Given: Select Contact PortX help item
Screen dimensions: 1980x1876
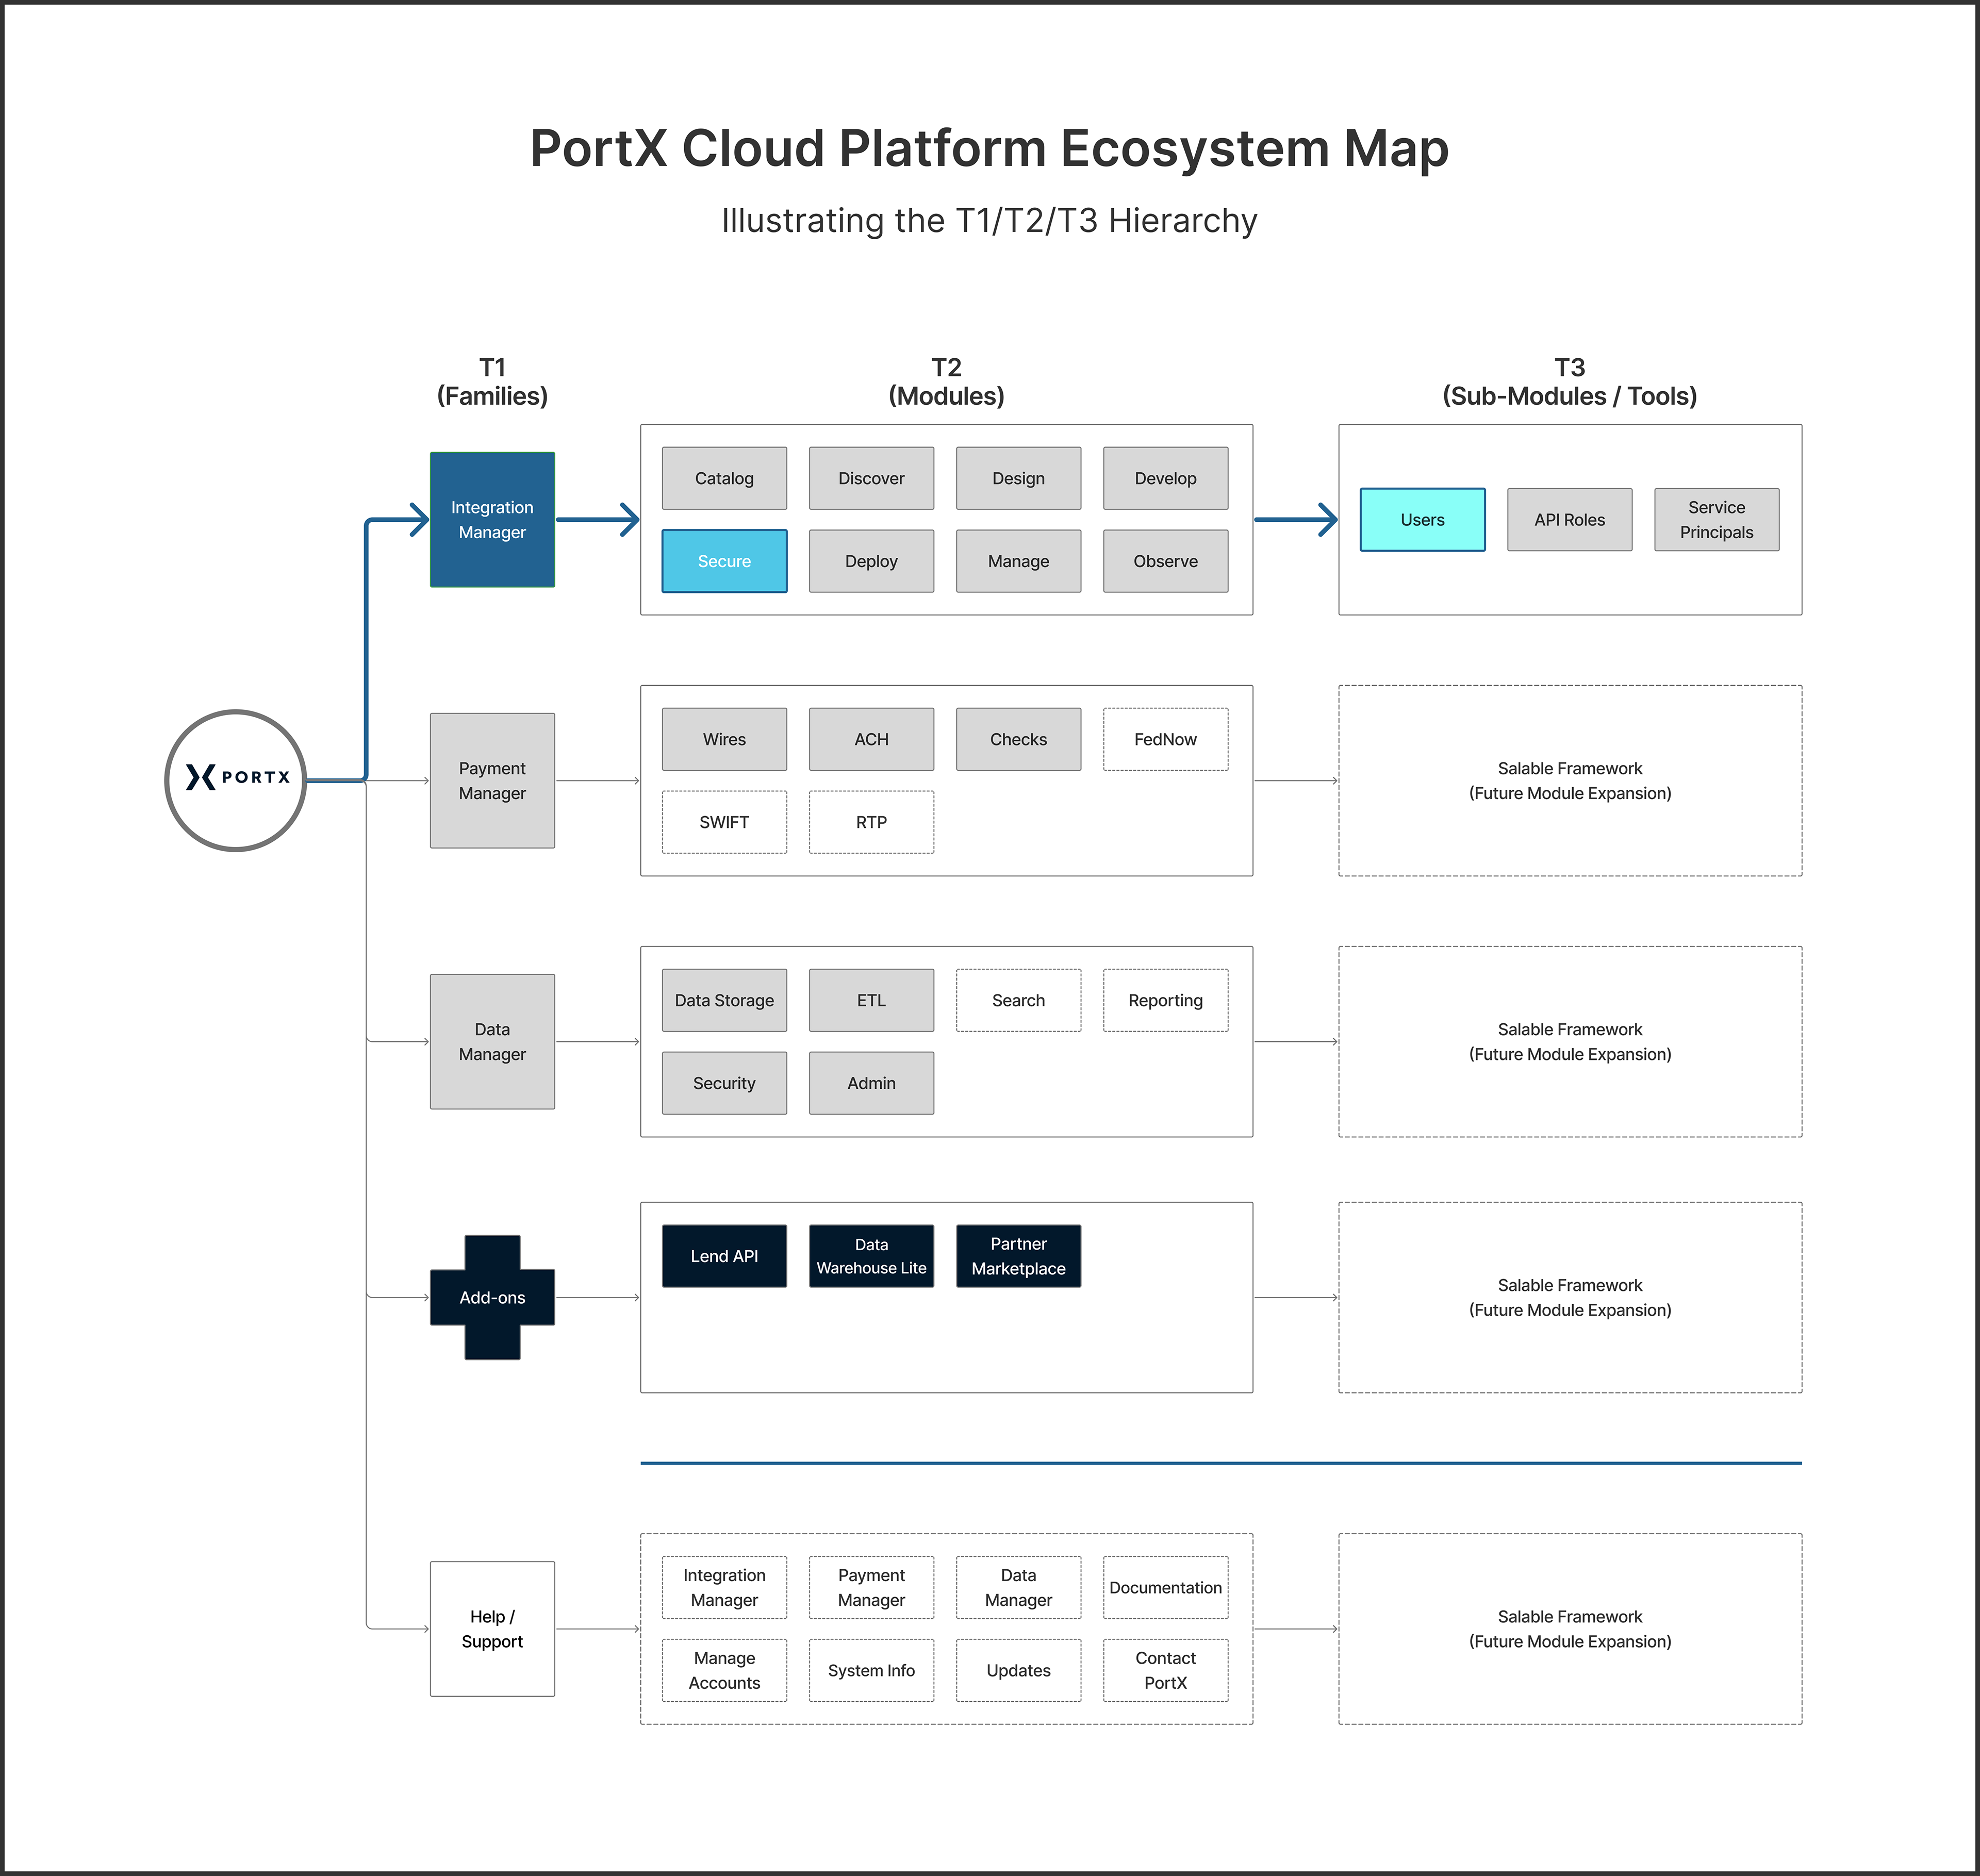Looking at the screenshot, I should pyautogui.click(x=1165, y=1670).
